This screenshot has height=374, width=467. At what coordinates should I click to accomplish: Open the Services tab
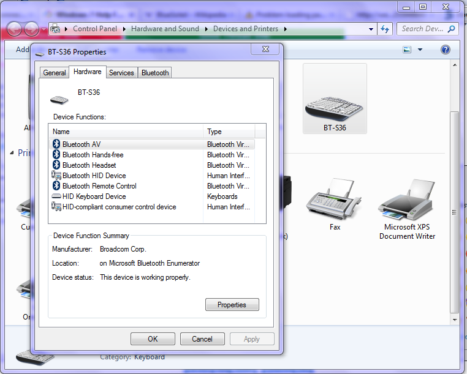point(121,73)
